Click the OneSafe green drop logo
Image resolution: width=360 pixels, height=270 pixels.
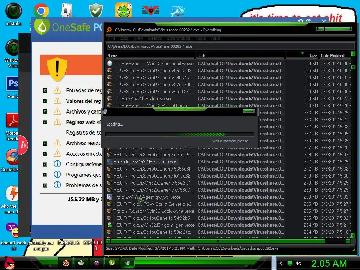(42, 27)
